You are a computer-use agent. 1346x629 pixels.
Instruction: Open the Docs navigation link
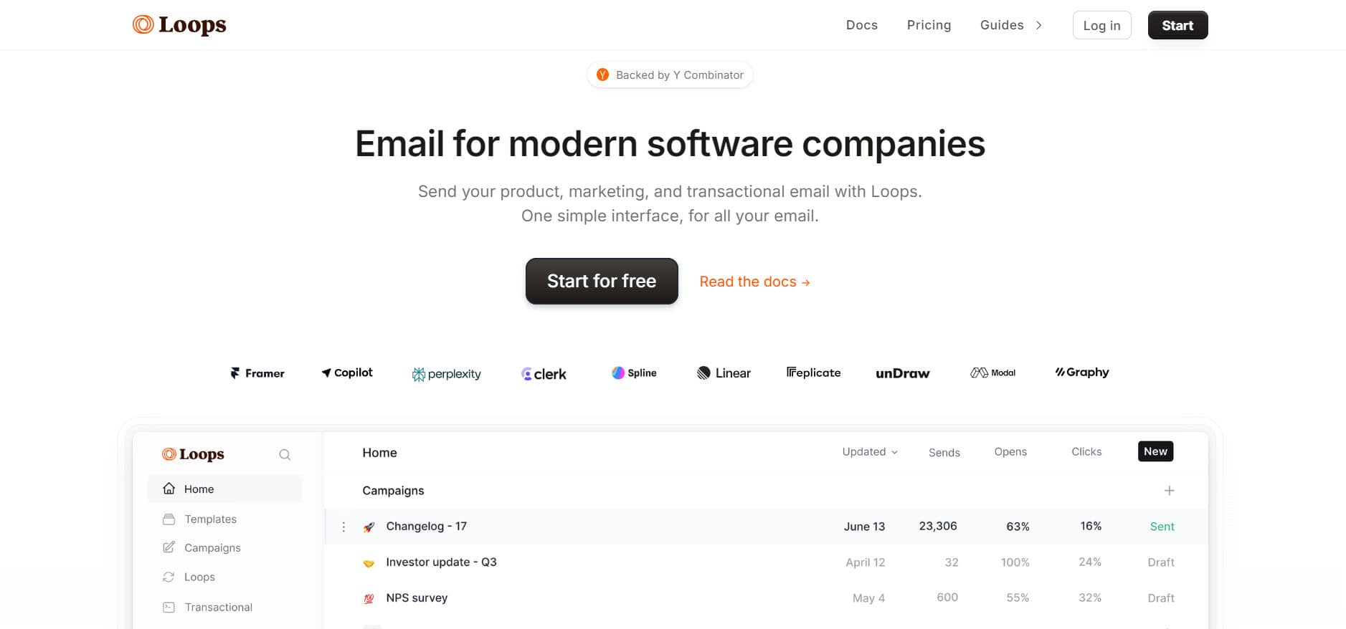[861, 26]
